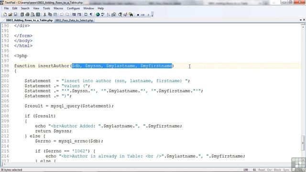
Task: Open Replace dialog from the toolbar
Action: click(125, 15)
